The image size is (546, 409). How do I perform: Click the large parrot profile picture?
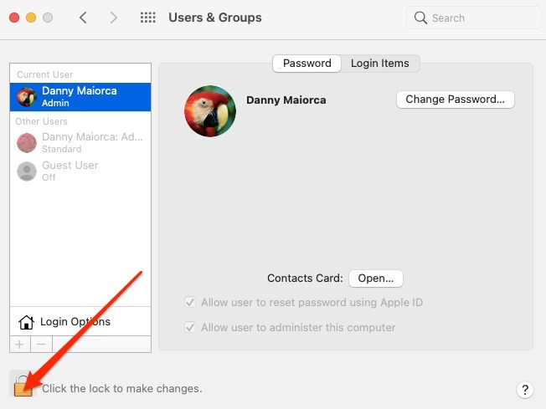click(x=210, y=111)
